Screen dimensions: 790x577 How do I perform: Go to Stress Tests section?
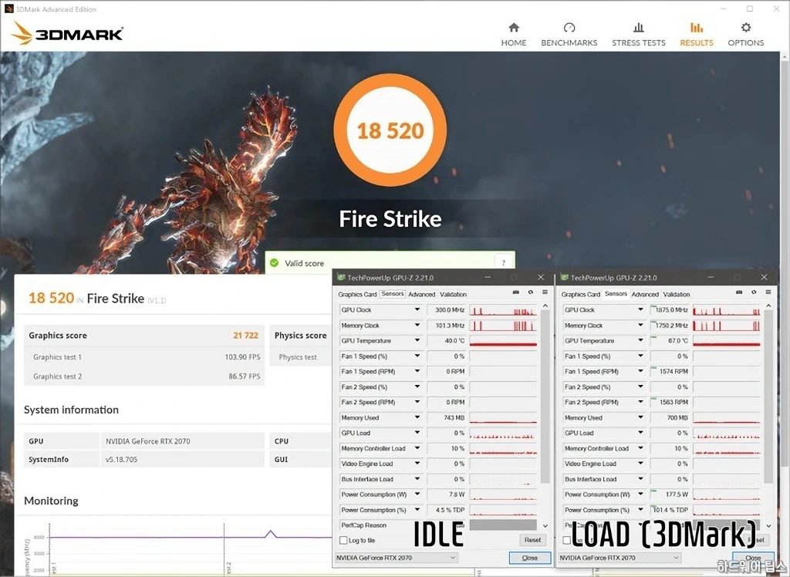[x=638, y=34]
